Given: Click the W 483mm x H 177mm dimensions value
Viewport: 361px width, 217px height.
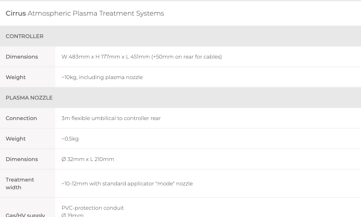Looking at the screenshot, I should tap(142, 57).
